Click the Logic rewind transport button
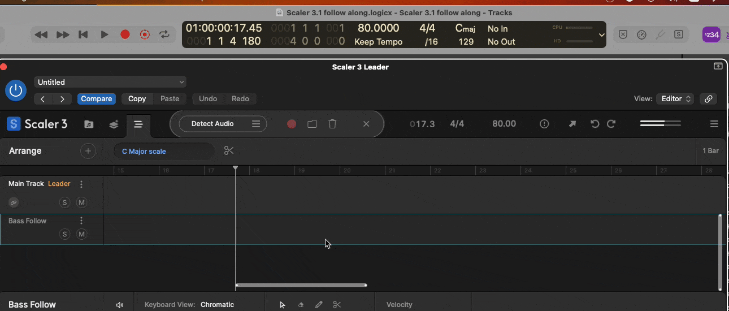 click(41, 34)
